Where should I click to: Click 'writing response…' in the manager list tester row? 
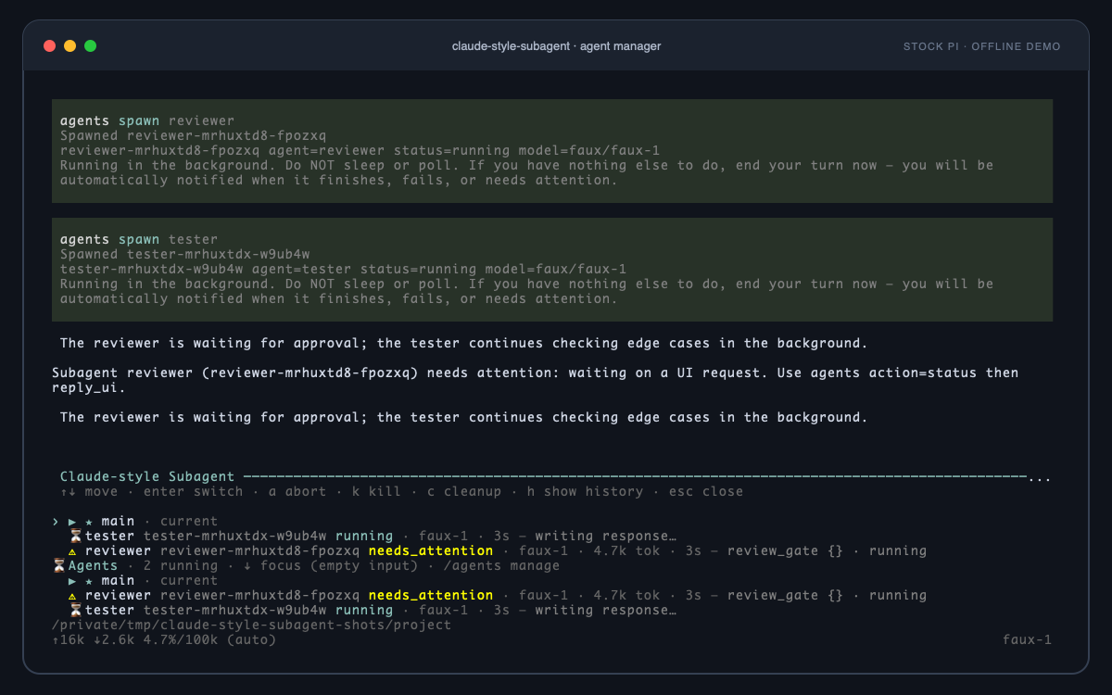click(x=606, y=537)
